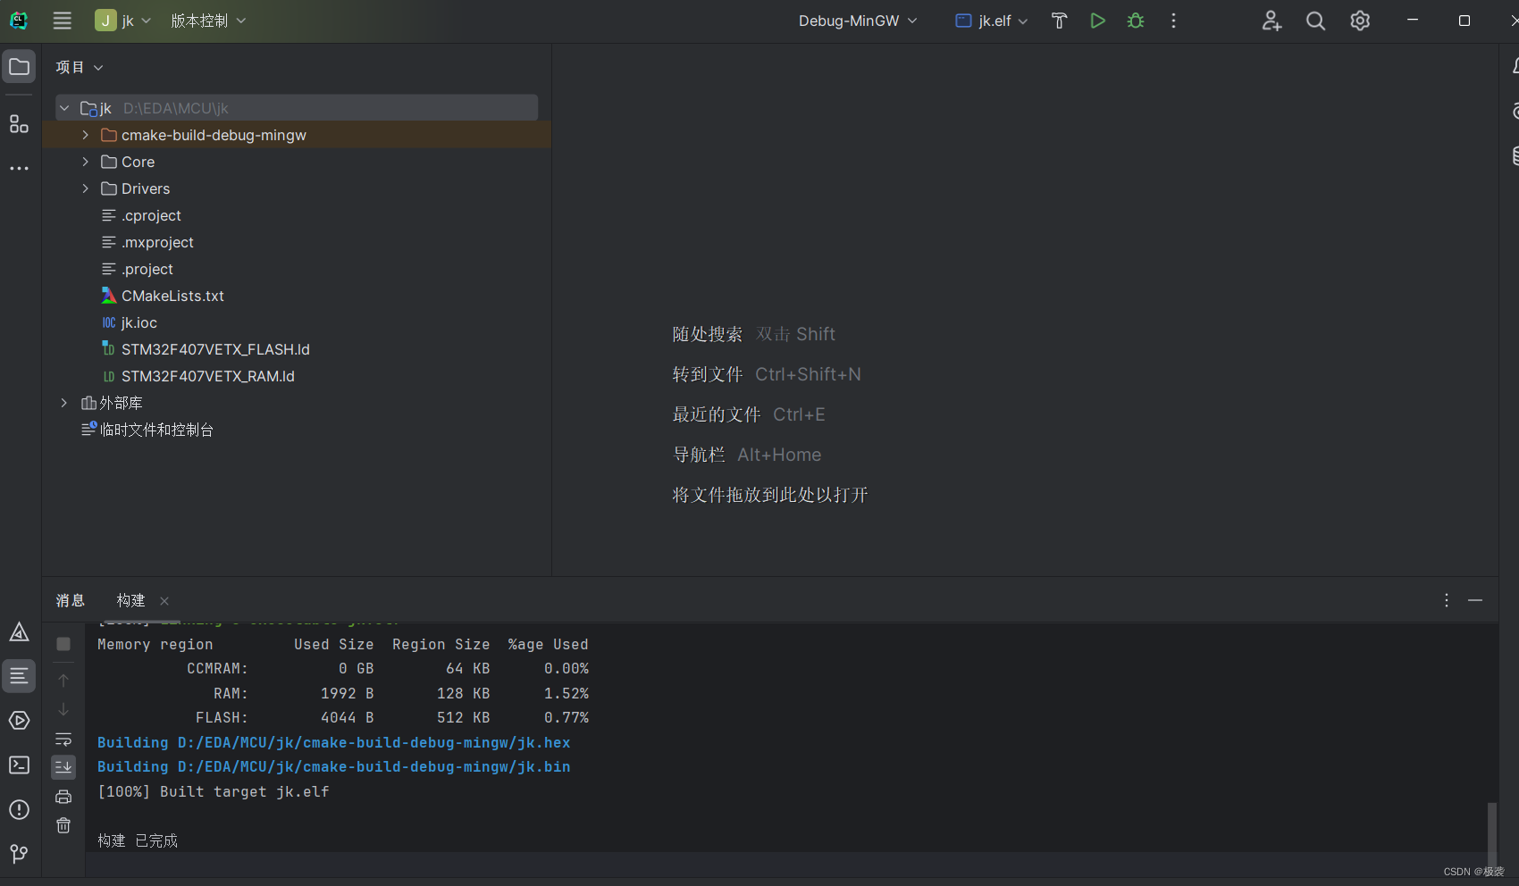The height and width of the screenshot is (886, 1519).
Task: Expand the Drivers folder
Action: point(86,188)
